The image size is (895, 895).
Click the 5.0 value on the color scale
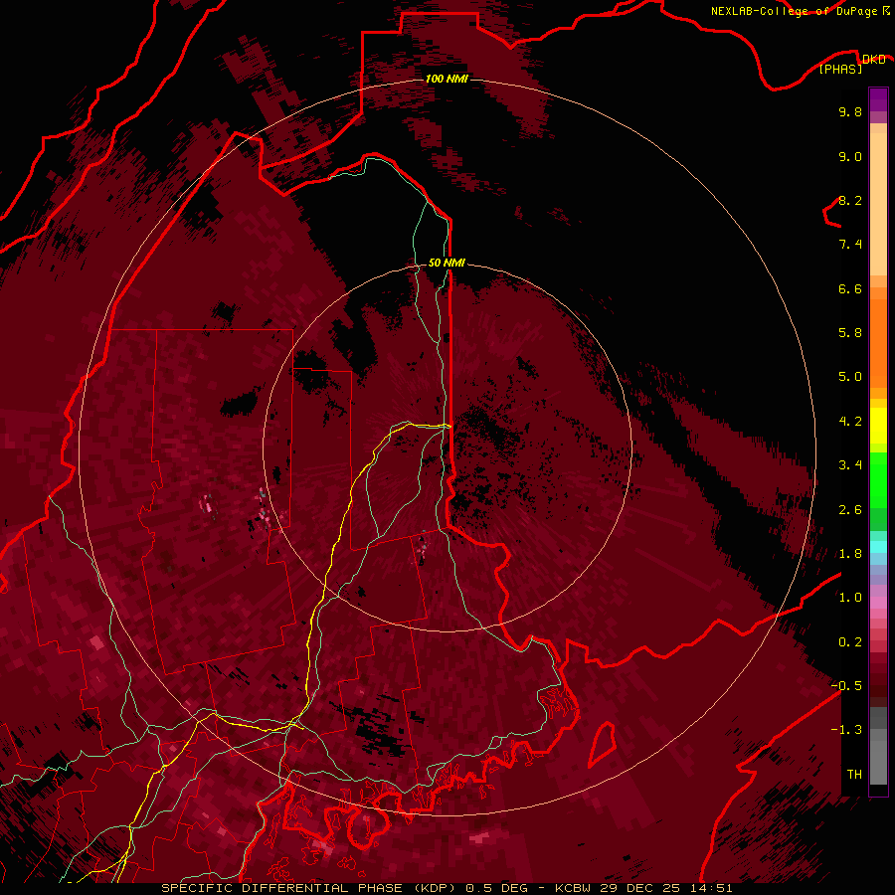(x=850, y=377)
